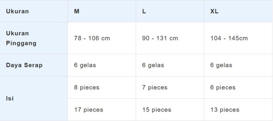Select the 6 pieces cell
The height and width of the screenshot is (121, 273).
(x=223, y=88)
